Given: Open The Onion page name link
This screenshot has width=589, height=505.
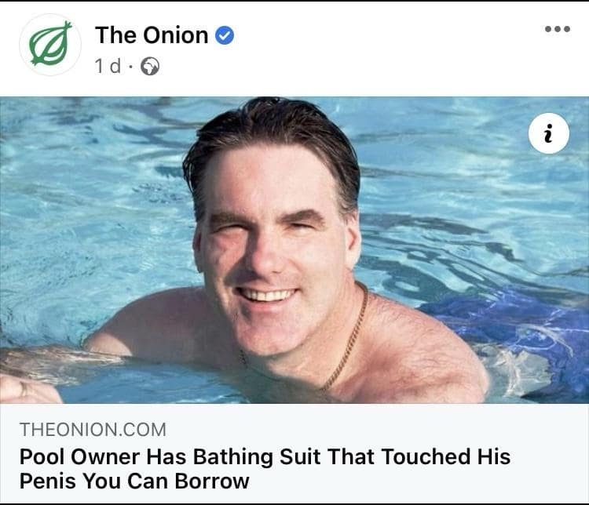Looking at the screenshot, I should click(x=152, y=35).
